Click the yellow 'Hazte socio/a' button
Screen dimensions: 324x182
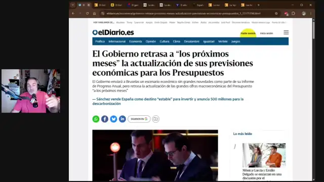248,33
